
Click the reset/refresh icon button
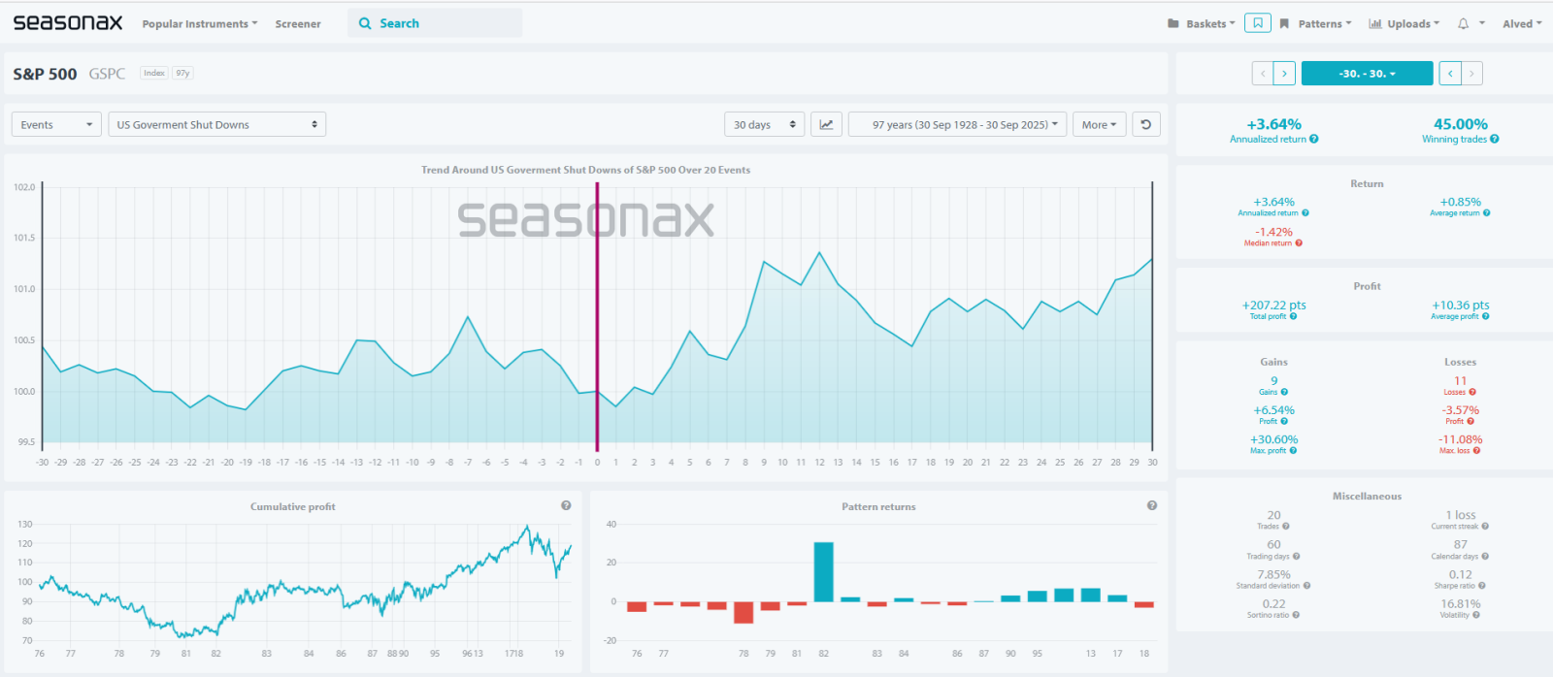(x=1146, y=124)
